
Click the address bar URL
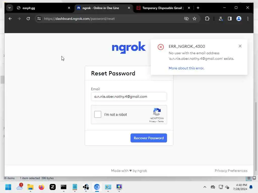(79, 19)
